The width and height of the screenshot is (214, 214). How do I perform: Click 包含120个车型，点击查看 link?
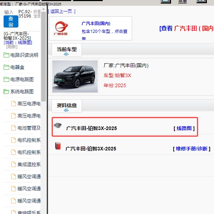[104, 35]
